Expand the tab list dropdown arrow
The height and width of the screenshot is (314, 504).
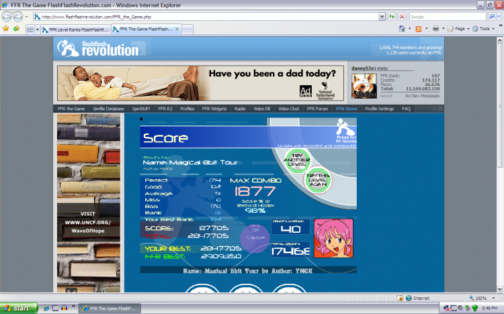tap(37, 30)
